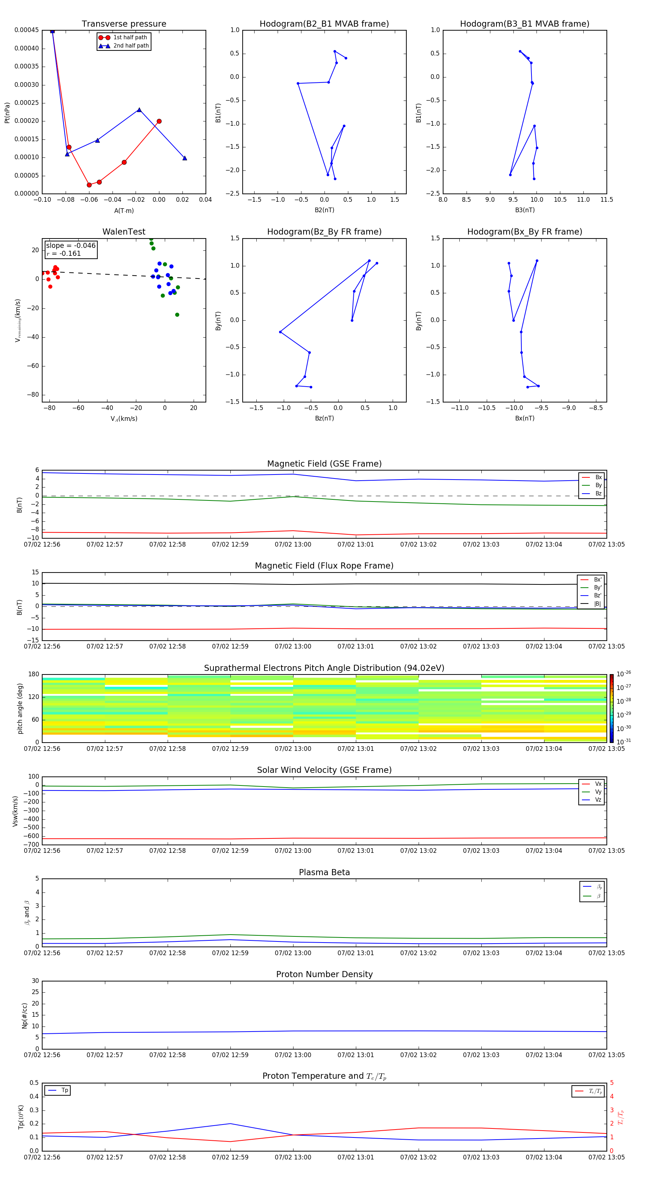
Task: Click the 'Magnetic Field (GSE Frame)' title
Action: (324, 464)
